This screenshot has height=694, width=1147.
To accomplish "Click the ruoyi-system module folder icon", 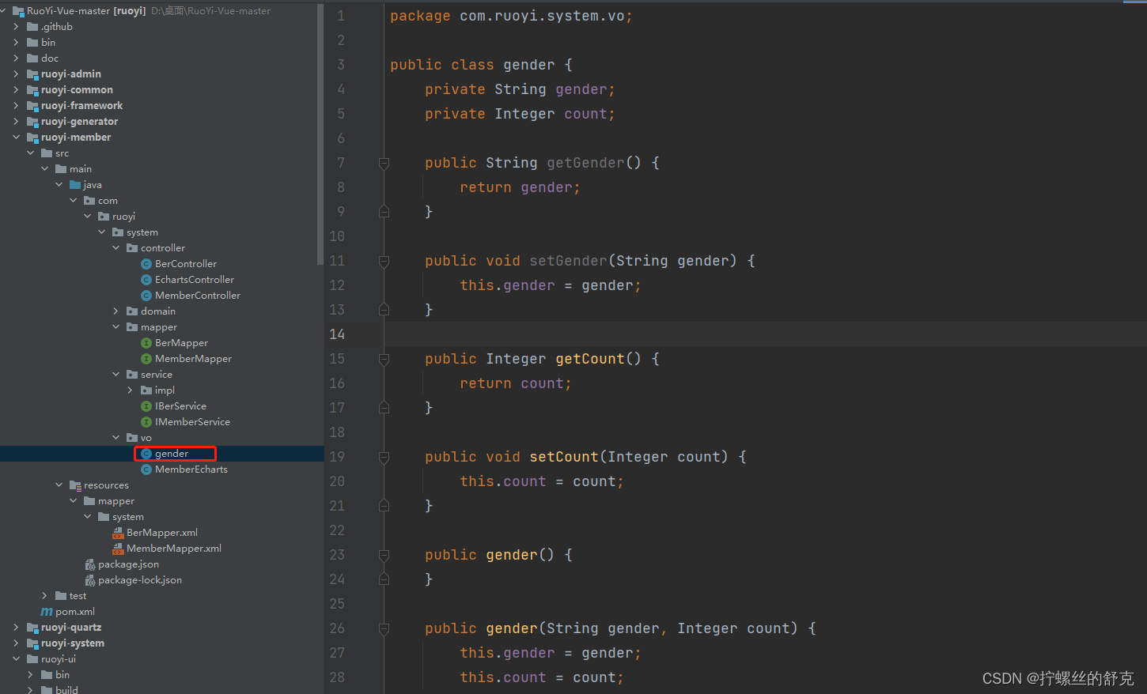I will [x=32, y=643].
